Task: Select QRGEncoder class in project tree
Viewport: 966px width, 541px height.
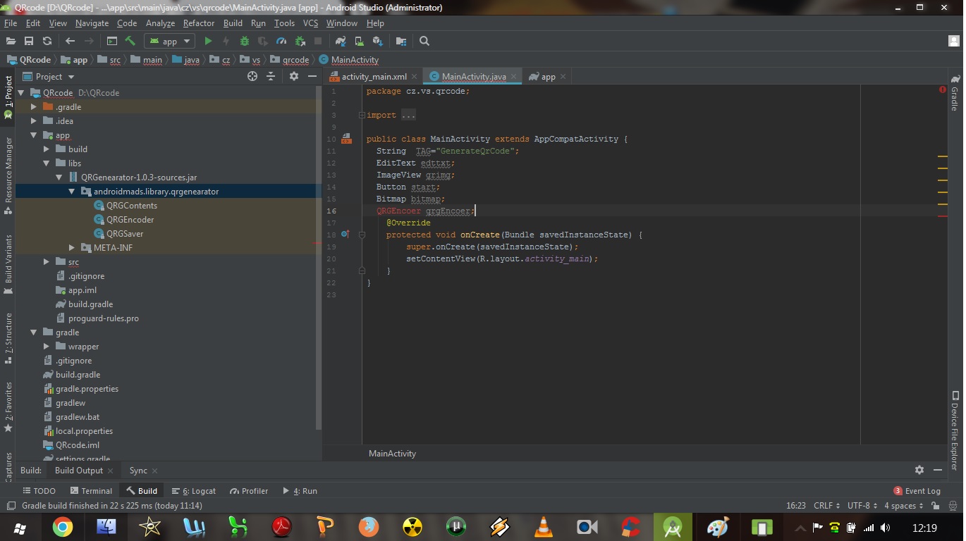Action: pos(130,220)
